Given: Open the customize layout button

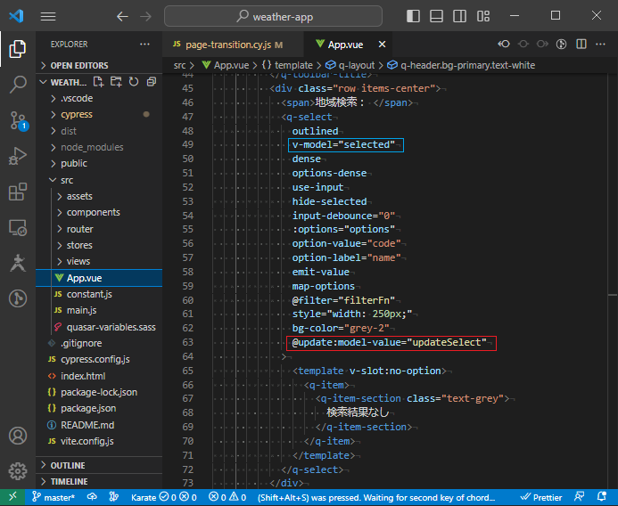Looking at the screenshot, I should tap(483, 16).
